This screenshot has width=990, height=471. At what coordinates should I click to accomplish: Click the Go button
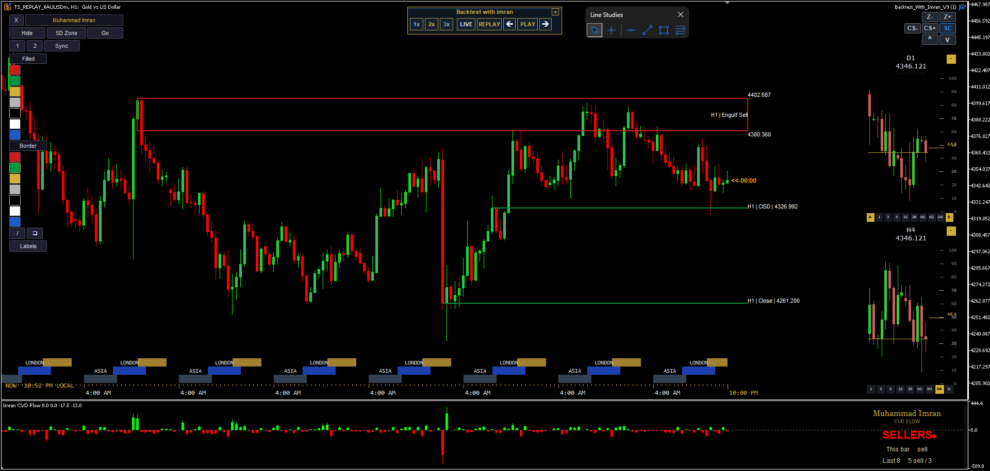[105, 33]
